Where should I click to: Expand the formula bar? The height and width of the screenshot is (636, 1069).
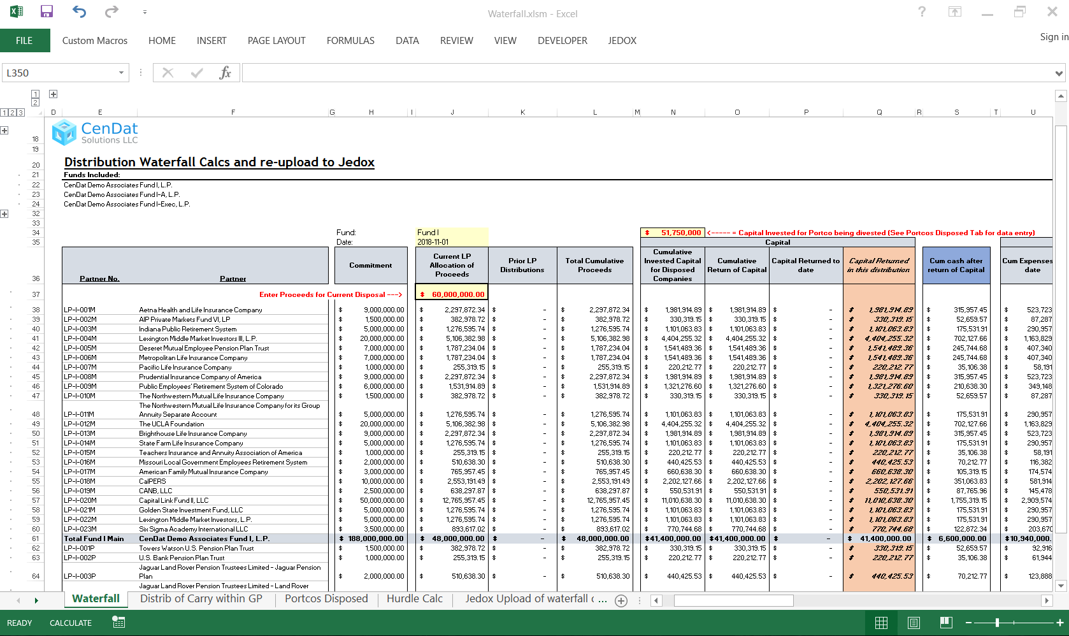(x=1058, y=73)
